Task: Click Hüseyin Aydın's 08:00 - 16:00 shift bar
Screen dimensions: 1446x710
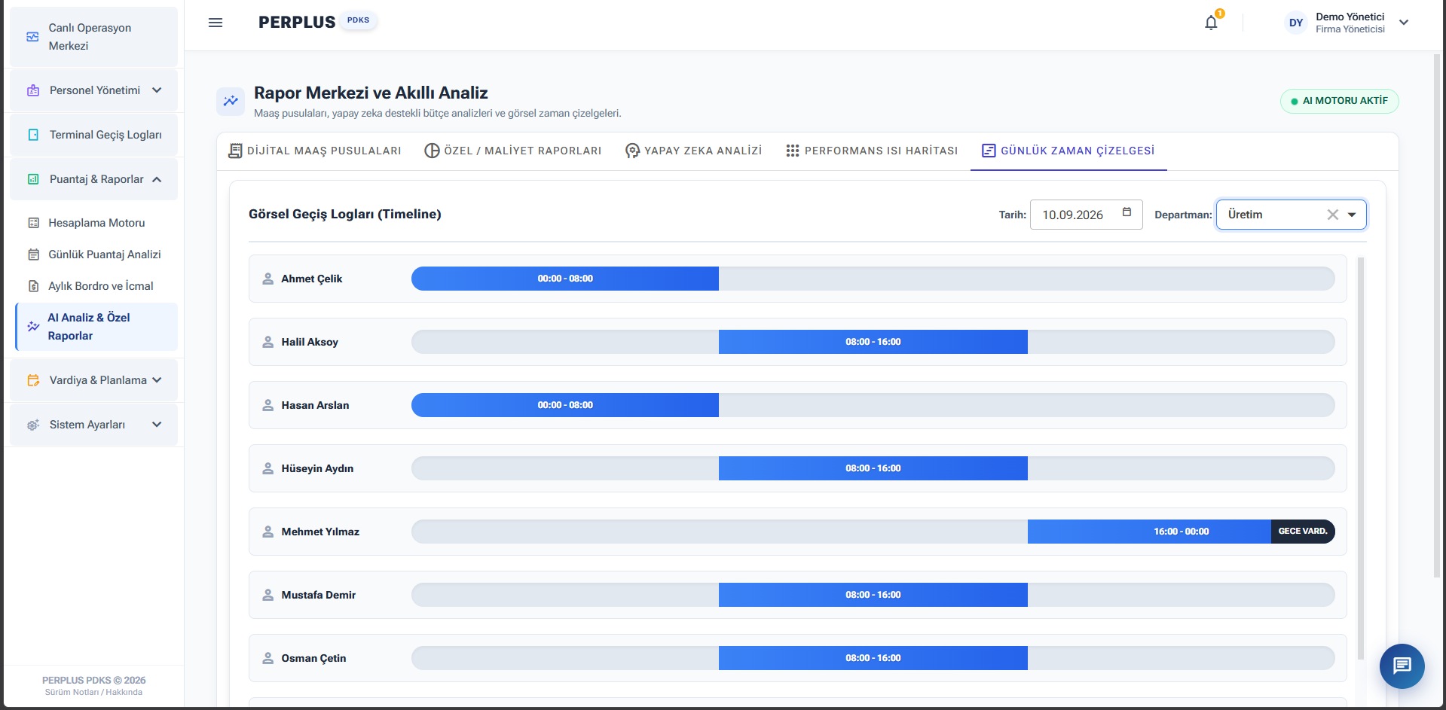Action: click(873, 468)
